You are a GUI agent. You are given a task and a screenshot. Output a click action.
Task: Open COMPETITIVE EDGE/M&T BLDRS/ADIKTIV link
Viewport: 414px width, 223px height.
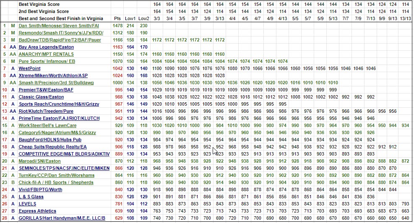tap(64, 154)
